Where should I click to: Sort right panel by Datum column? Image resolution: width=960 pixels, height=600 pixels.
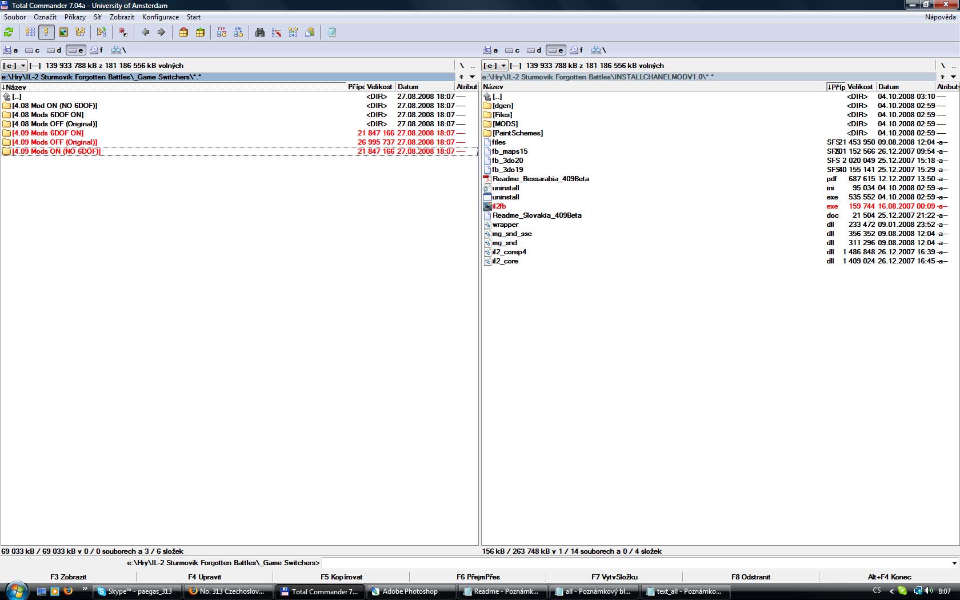point(906,87)
